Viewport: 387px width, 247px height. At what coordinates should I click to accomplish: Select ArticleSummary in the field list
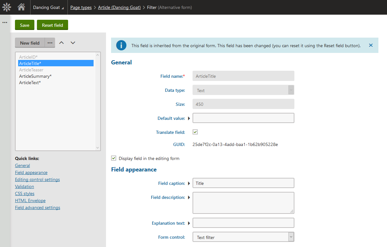pos(35,76)
